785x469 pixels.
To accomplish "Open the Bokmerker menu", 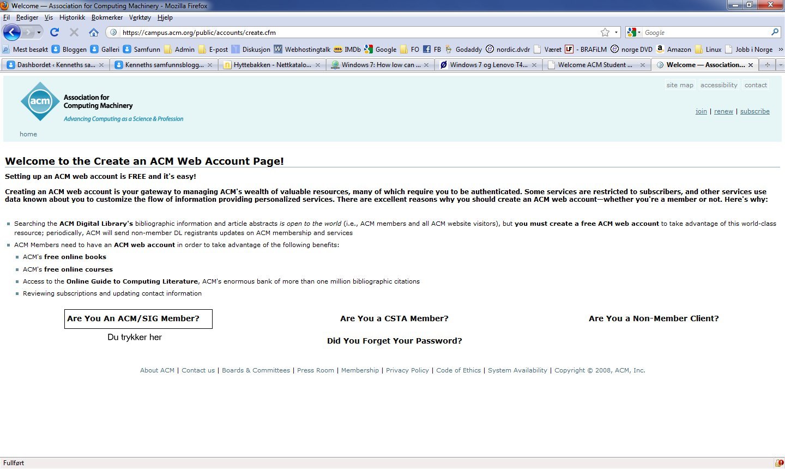I will (107, 17).
